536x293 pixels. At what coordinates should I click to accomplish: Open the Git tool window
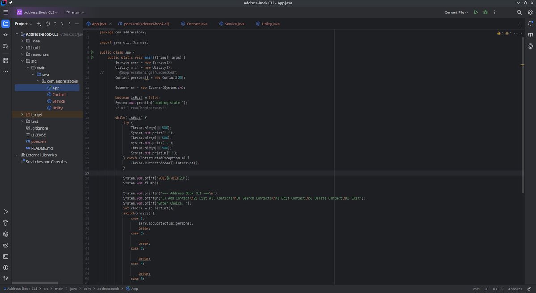point(5,279)
